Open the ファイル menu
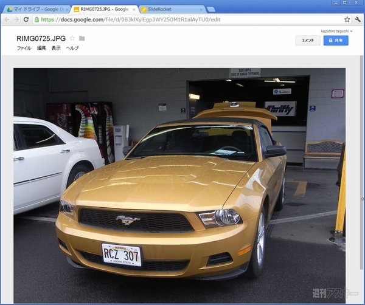This screenshot has width=365, height=305. [24, 48]
